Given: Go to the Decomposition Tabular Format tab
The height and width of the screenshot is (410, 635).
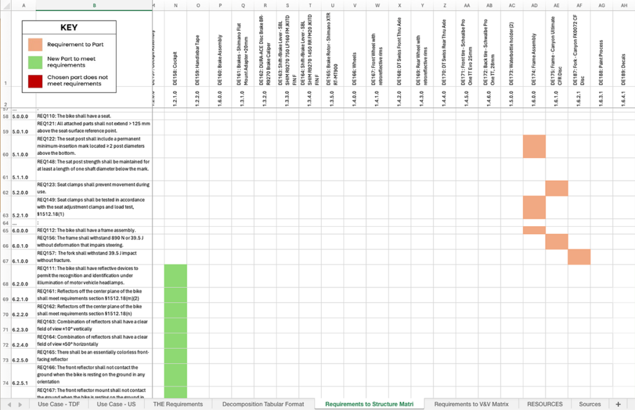Looking at the screenshot, I should [264, 404].
